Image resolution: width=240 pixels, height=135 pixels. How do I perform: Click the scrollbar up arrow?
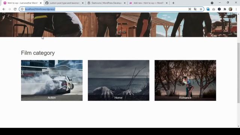point(238,14)
